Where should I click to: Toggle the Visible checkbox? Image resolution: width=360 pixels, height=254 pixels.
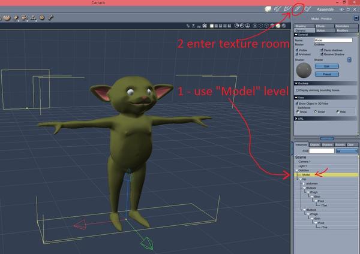(x=297, y=50)
